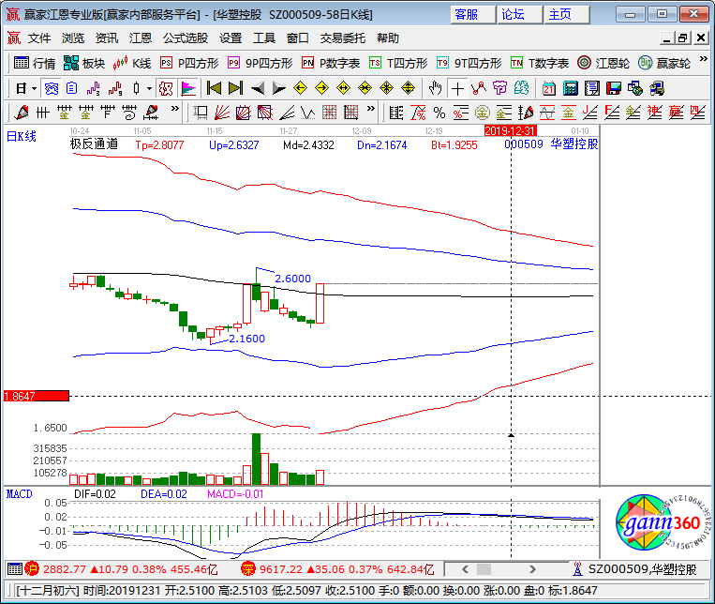Click the black percent sign tool
The width and height of the screenshot is (715, 604).
pos(439,112)
